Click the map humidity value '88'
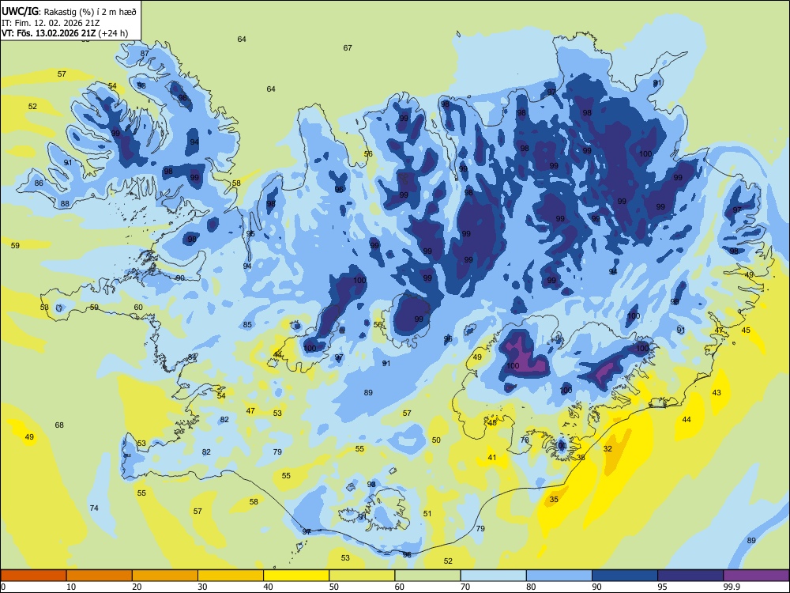Screen dimensions: 790x593 pos(65,204)
